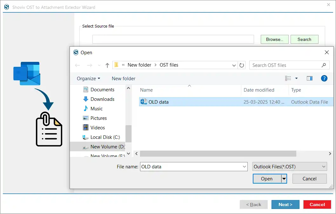Click the Search button in the wizard
This screenshot has width=336, height=214.
click(x=304, y=39)
